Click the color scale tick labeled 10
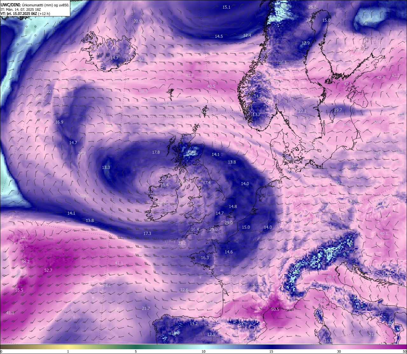Viewport: 407px width, 354px height. pyautogui.click(x=203, y=351)
